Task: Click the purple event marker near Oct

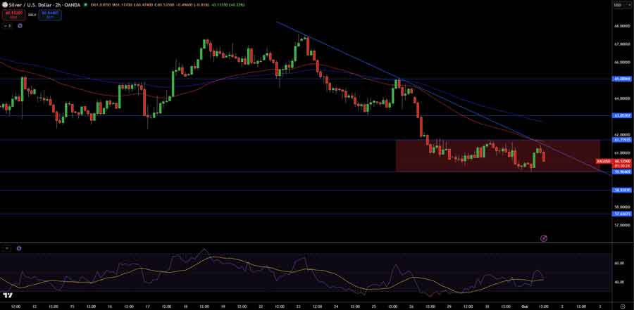Action: 543,238
